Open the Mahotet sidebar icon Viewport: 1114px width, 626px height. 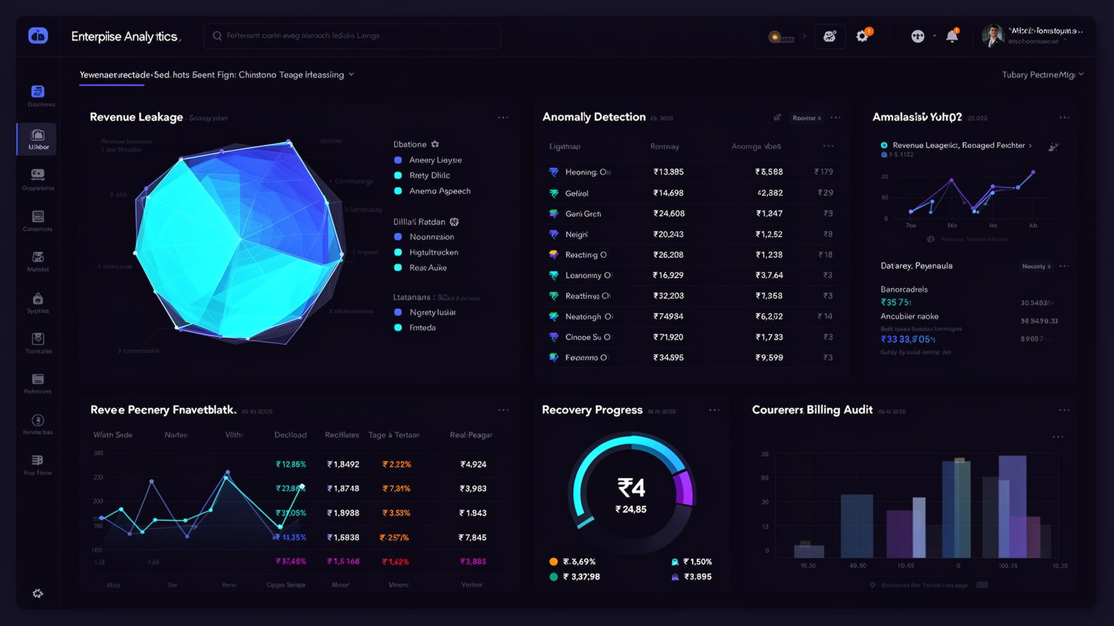[x=38, y=257]
